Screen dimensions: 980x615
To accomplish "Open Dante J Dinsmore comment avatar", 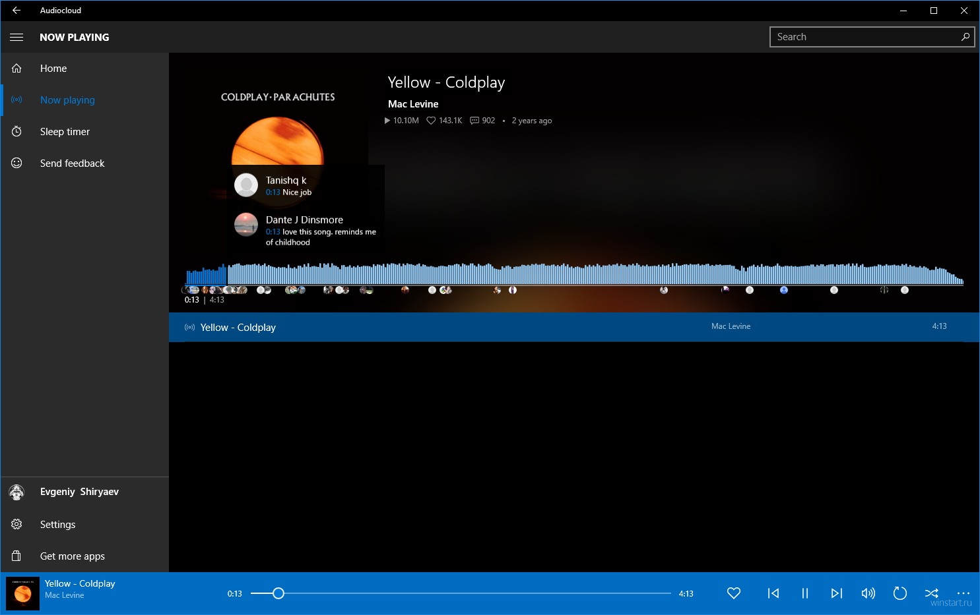I will pos(246,225).
